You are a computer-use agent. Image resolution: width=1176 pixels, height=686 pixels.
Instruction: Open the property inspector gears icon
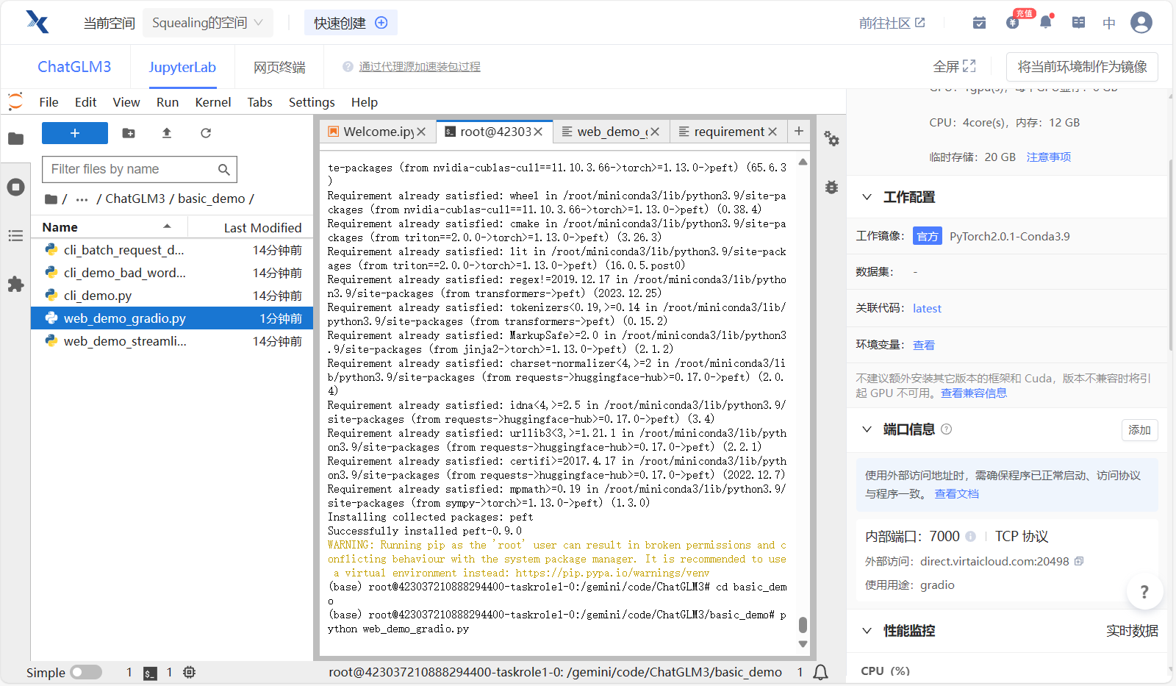(x=831, y=139)
